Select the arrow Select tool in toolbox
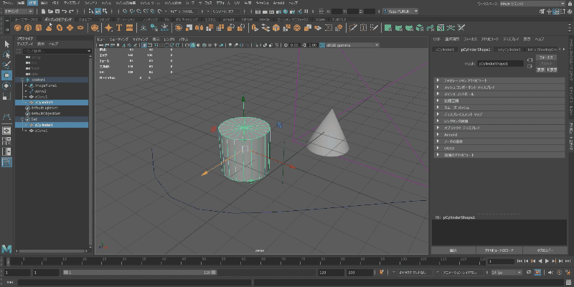The height and width of the screenshot is (287, 574). pos(6,44)
